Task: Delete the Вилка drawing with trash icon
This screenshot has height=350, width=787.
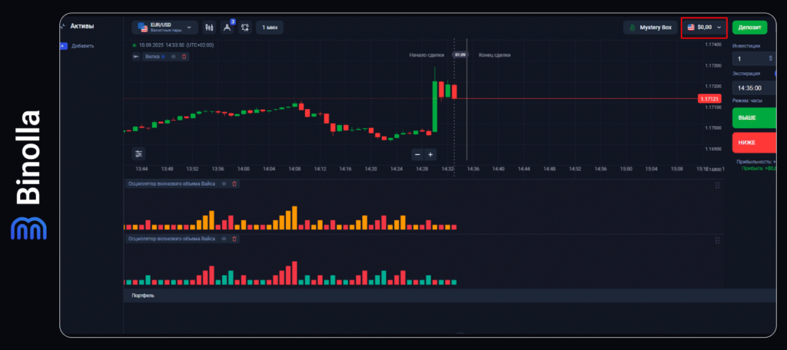Action: [x=184, y=56]
